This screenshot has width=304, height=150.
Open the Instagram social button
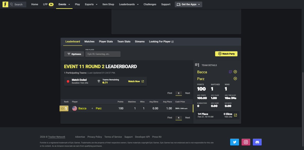[246, 142]
